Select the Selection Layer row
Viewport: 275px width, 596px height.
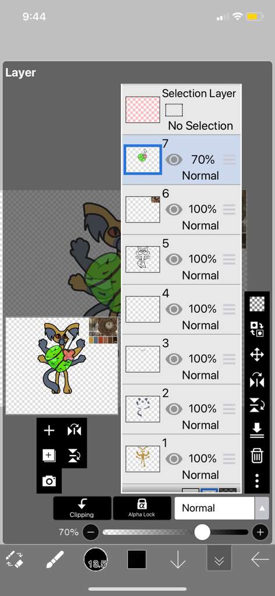click(181, 109)
